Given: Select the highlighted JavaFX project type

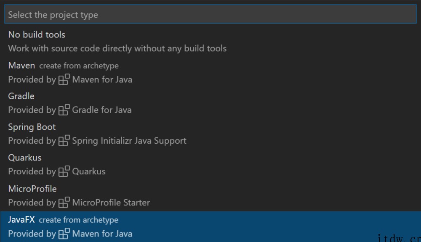Looking at the screenshot, I should [x=21, y=219].
